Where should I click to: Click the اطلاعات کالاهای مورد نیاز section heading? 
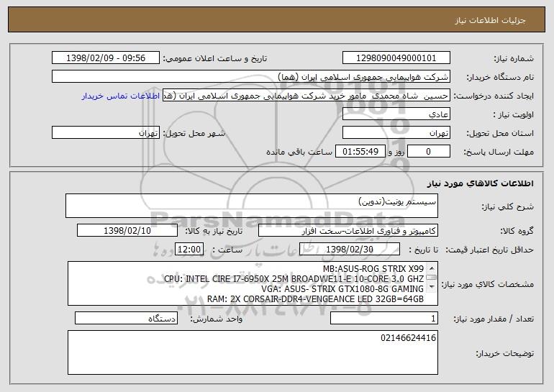click(x=480, y=183)
